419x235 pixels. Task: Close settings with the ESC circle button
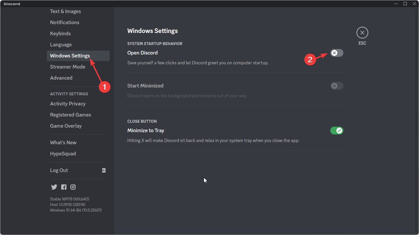362,33
